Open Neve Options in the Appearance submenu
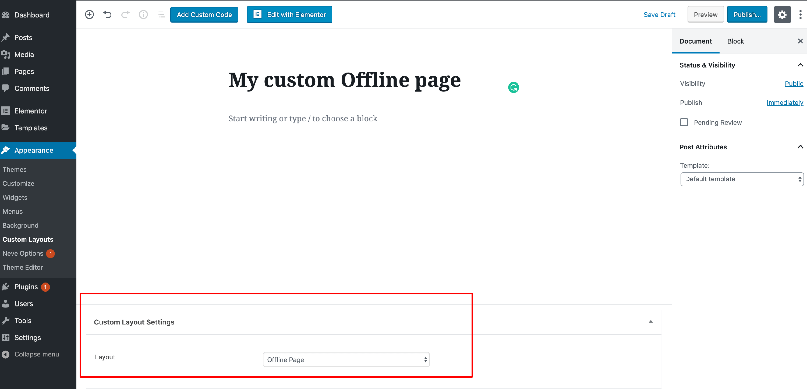 (x=23, y=253)
